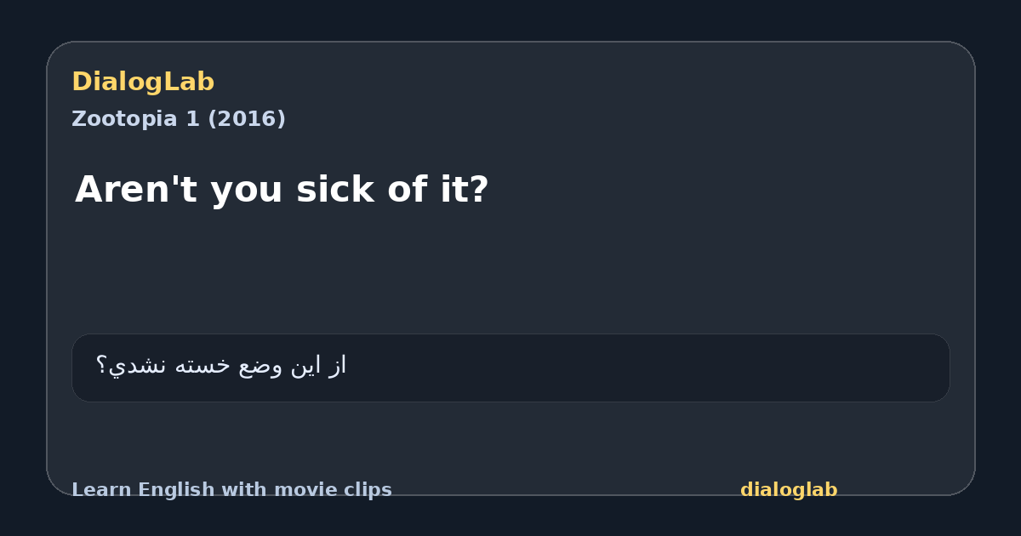This screenshot has width=1021, height=536.
Task: Click the "Learn English with movie clips" tagline
Action: (x=231, y=490)
